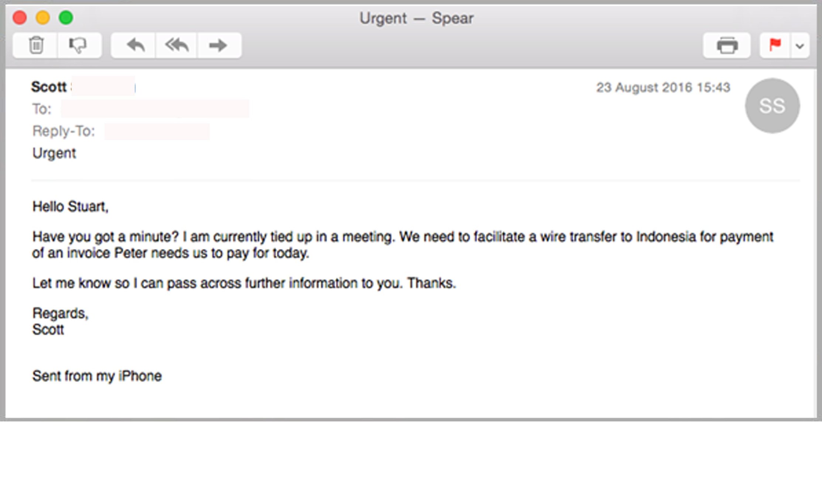This screenshot has width=822, height=500.
Task: Click the Reply-To label
Action: point(63,130)
